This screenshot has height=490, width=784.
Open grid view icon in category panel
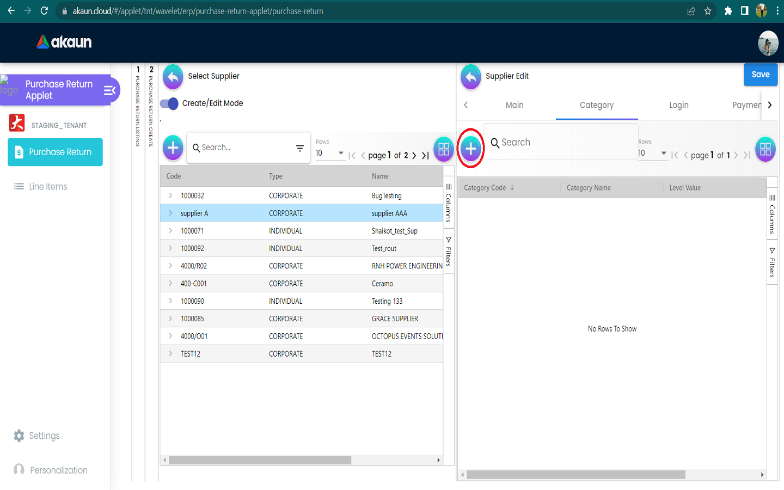(765, 149)
